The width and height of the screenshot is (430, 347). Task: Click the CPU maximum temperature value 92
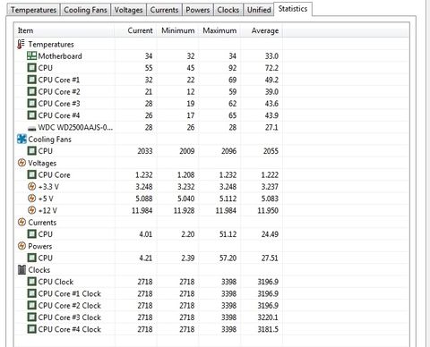pos(232,68)
